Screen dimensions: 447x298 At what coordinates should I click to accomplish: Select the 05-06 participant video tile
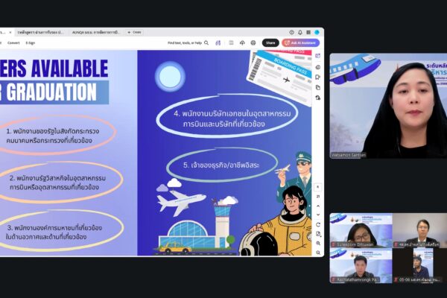[x=419, y=266]
